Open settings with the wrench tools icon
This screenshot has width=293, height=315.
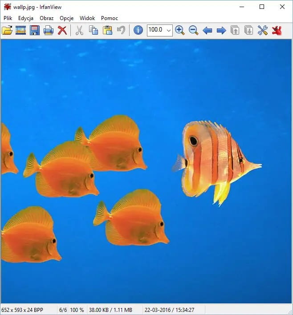point(263,30)
